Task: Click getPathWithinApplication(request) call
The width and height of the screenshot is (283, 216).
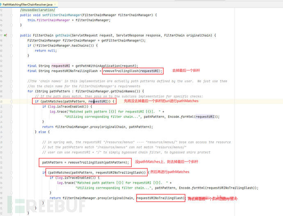Action: click(106, 66)
